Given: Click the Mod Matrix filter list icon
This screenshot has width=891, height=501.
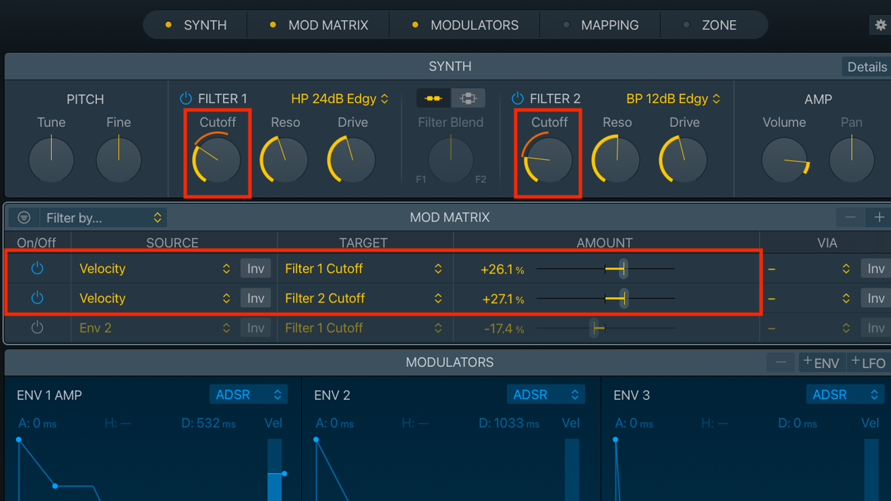Looking at the screenshot, I should (x=24, y=218).
